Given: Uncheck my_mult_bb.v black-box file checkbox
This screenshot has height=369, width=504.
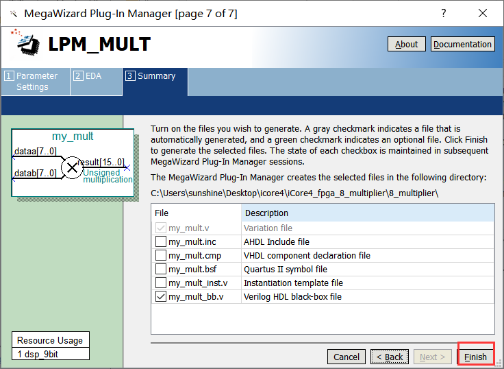Looking at the screenshot, I should pyautogui.click(x=161, y=296).
